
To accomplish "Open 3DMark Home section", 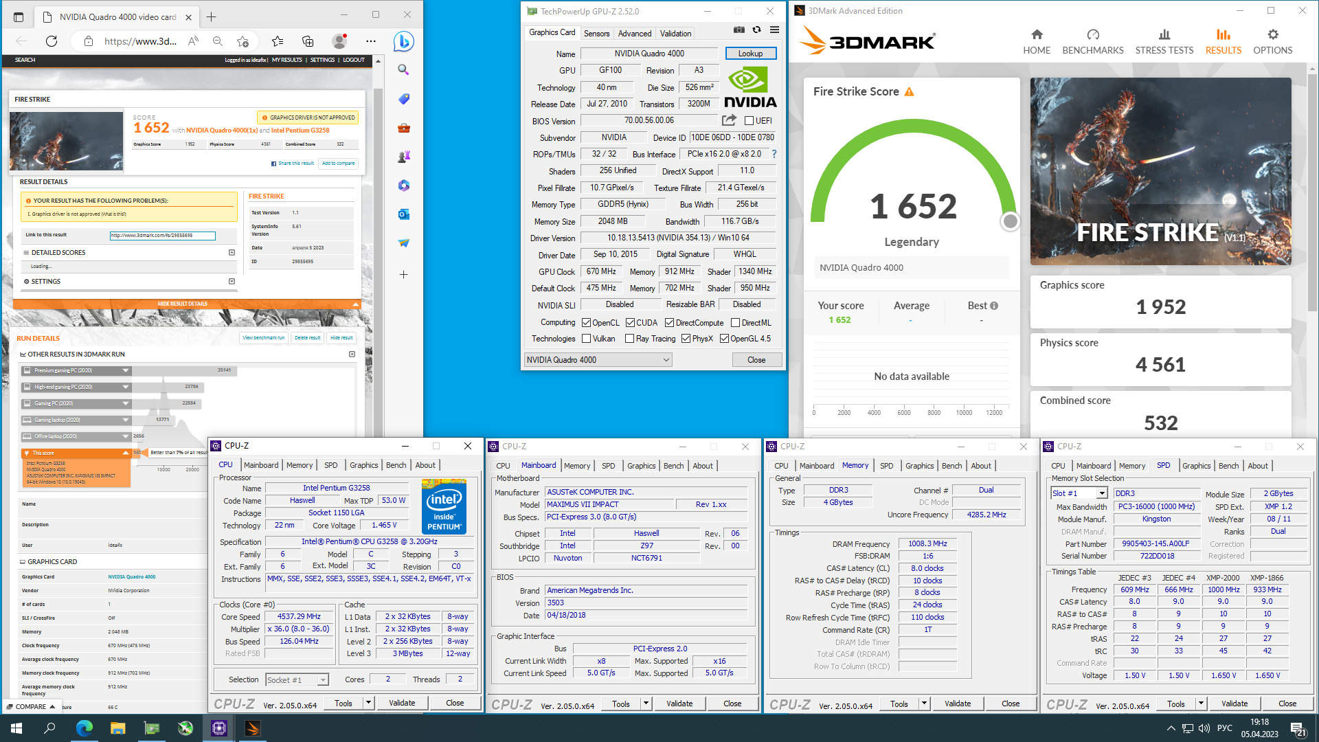I will (1037, 41).
